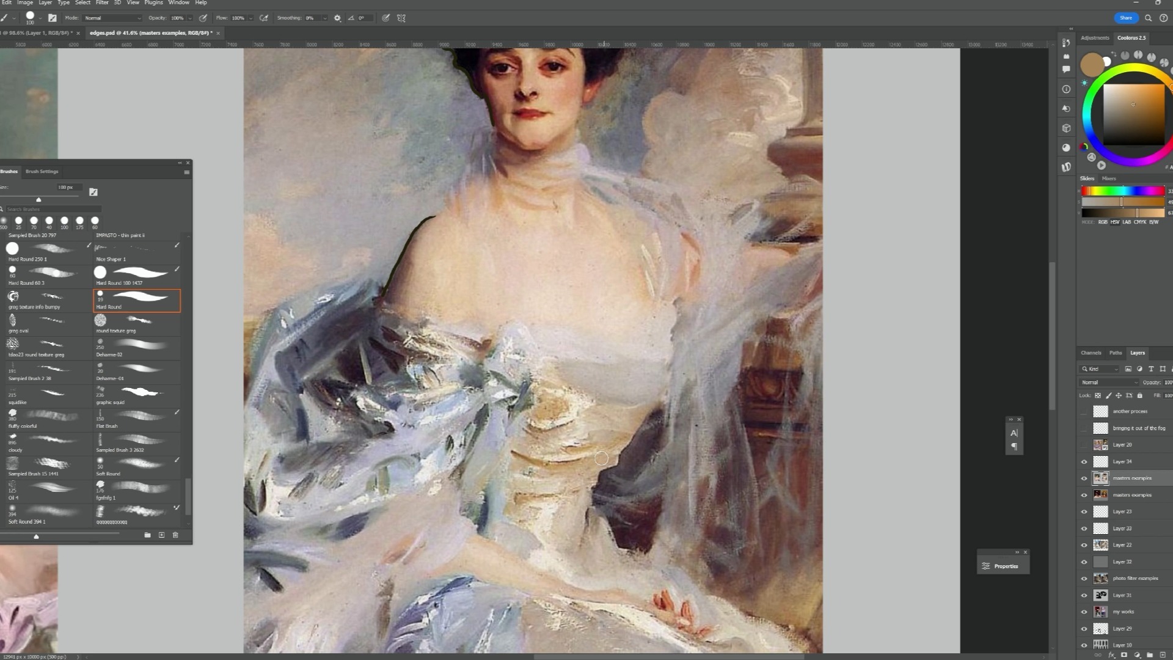Click the Coolorus hue slider bar
This screenshot has height=660, width=1173.
(x=1123, y=191)
